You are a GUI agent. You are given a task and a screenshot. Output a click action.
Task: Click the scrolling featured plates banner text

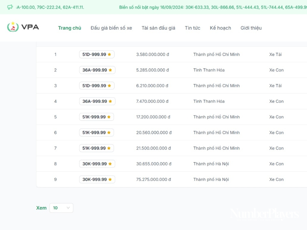pyautogui.click(x=210, y=7)
